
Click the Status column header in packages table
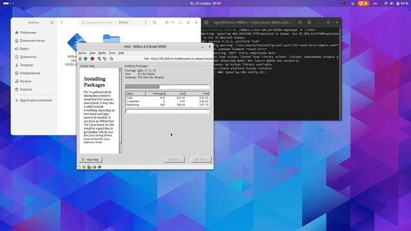click(x=136, y=94)
